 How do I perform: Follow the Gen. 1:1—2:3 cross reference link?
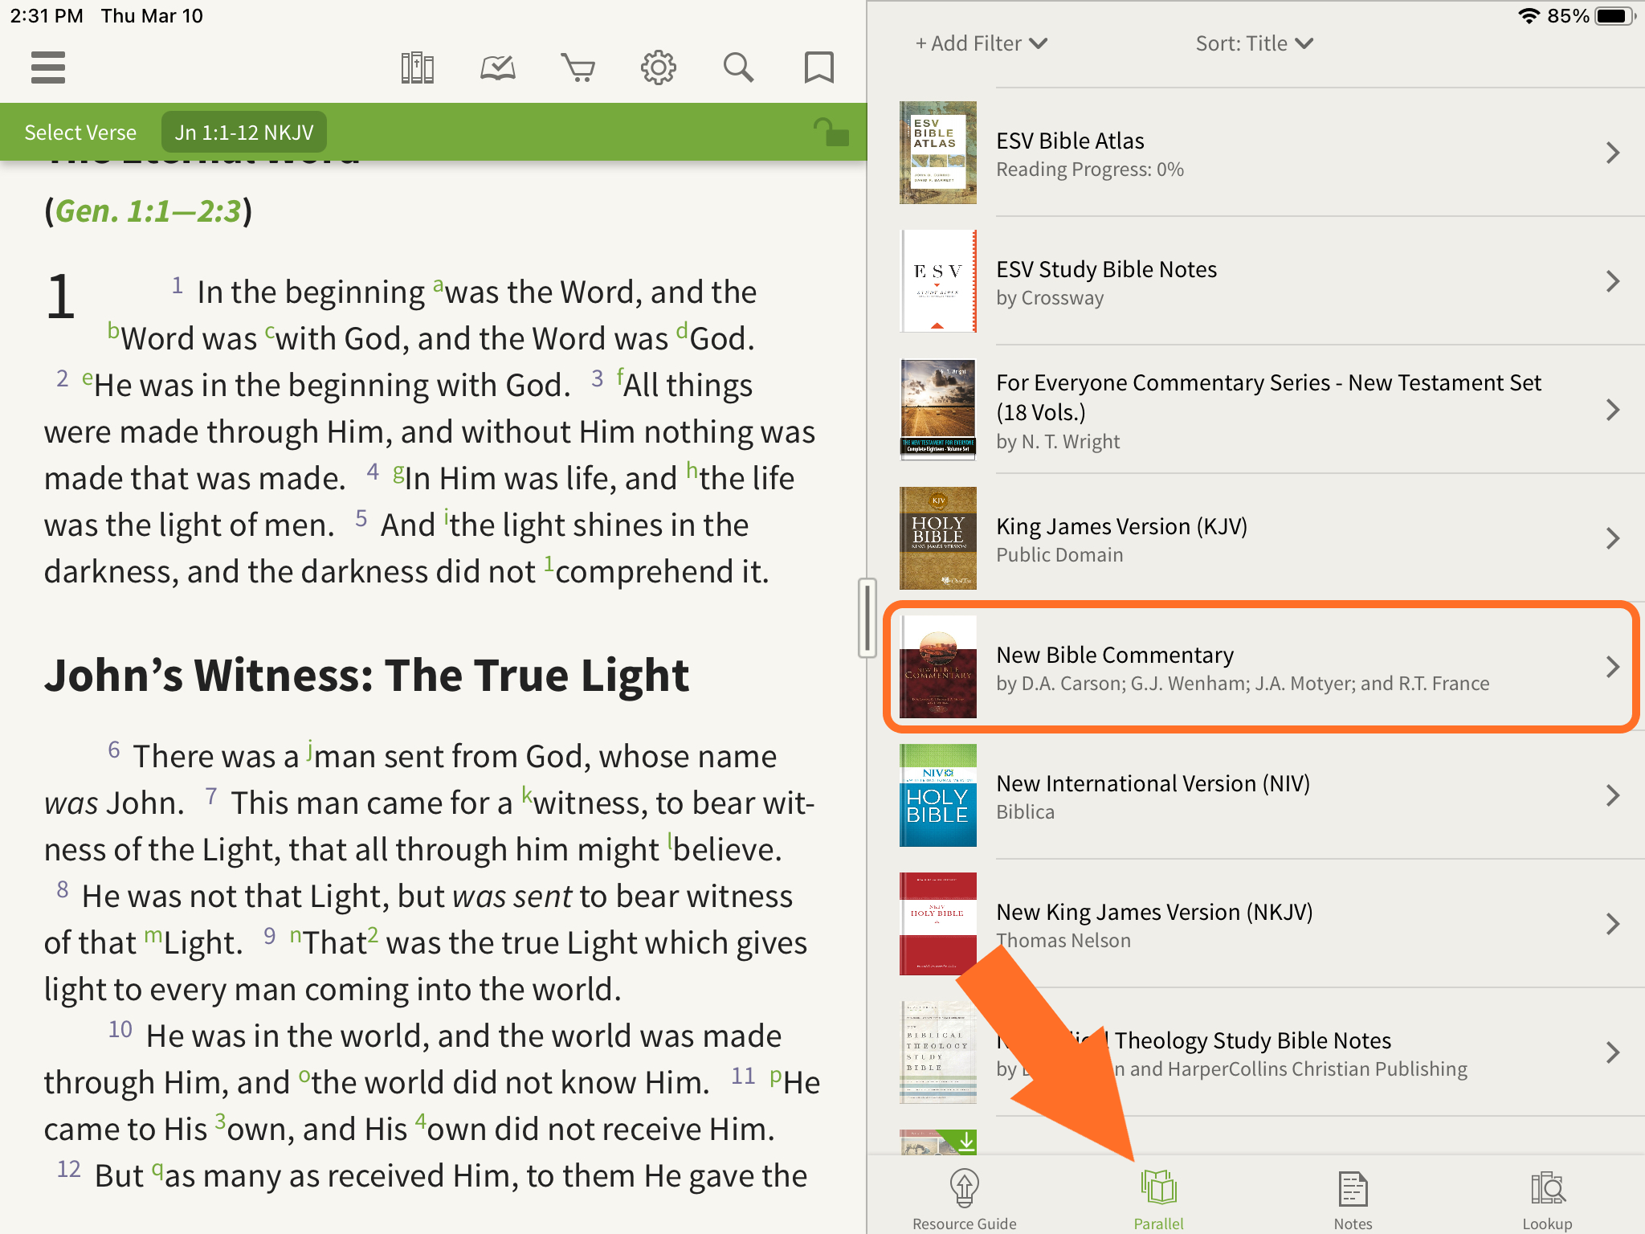(149, 211)
